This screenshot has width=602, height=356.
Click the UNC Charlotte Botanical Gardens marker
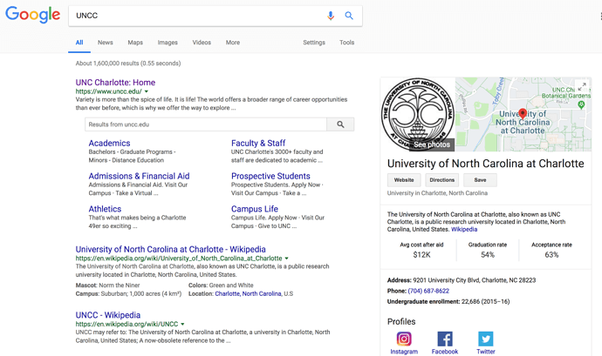point(581,104)
